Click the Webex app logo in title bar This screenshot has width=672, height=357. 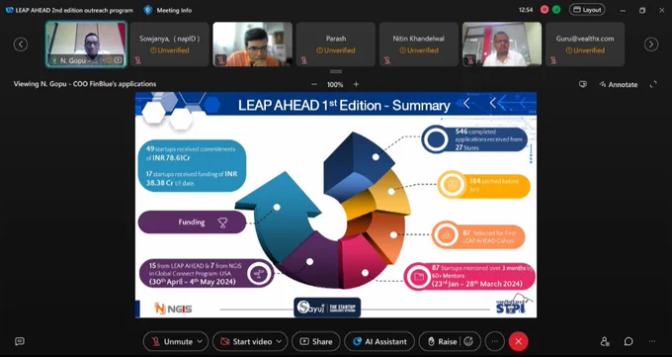[9, 10]
